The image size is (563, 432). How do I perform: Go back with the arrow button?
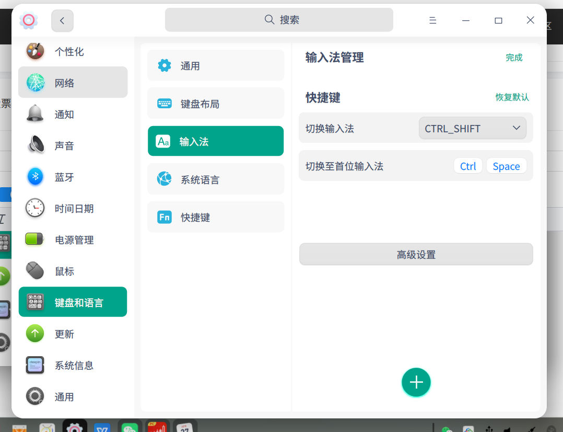point(62,20)
